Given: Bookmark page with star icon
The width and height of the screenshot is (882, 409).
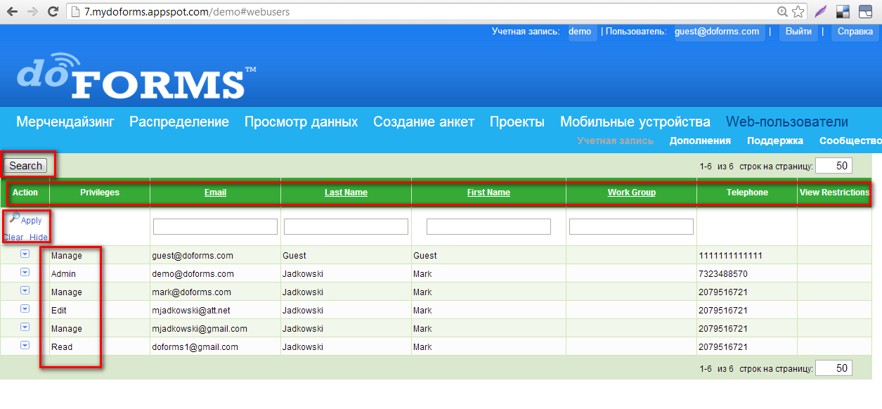Looking at the screenshot, I should click(798, 11).
